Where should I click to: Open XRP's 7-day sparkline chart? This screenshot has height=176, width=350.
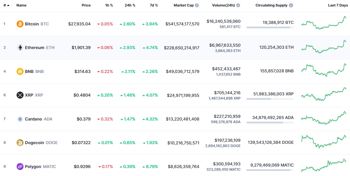324,94
